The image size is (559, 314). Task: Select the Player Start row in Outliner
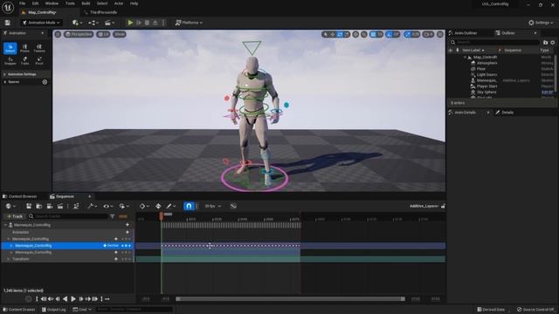pos(487,86)
